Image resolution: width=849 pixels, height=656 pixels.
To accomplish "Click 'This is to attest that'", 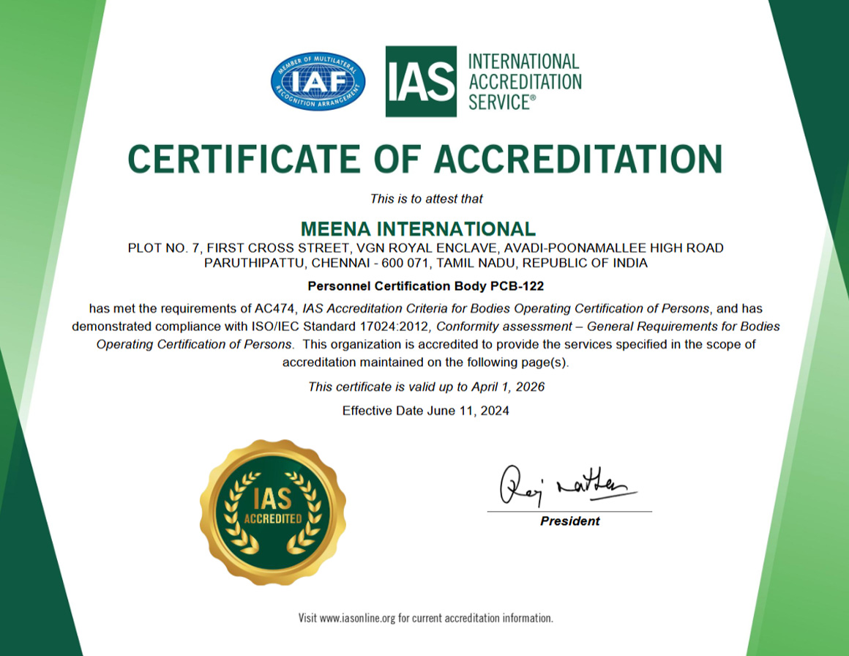I will [x=426, y=199].
